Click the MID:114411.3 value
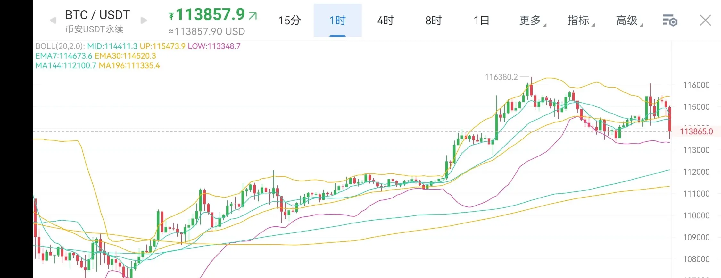 (112, 46)
